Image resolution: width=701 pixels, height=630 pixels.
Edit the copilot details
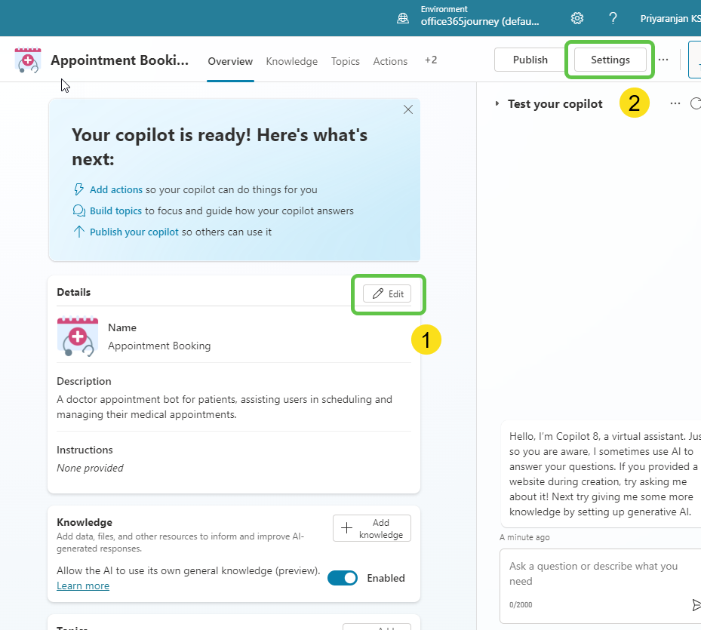388,293
